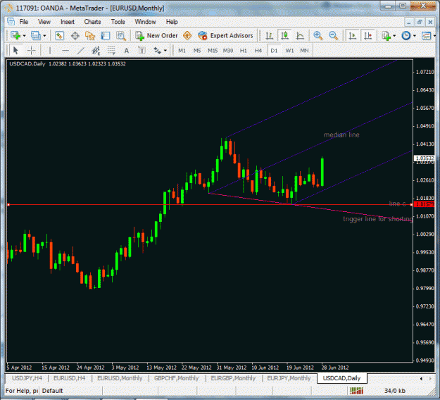Image resolution: width=440 pixels, height=400 pixels.
Task: Switch to EURUSD,Monthly chart tab
Action: pos(120,378)
